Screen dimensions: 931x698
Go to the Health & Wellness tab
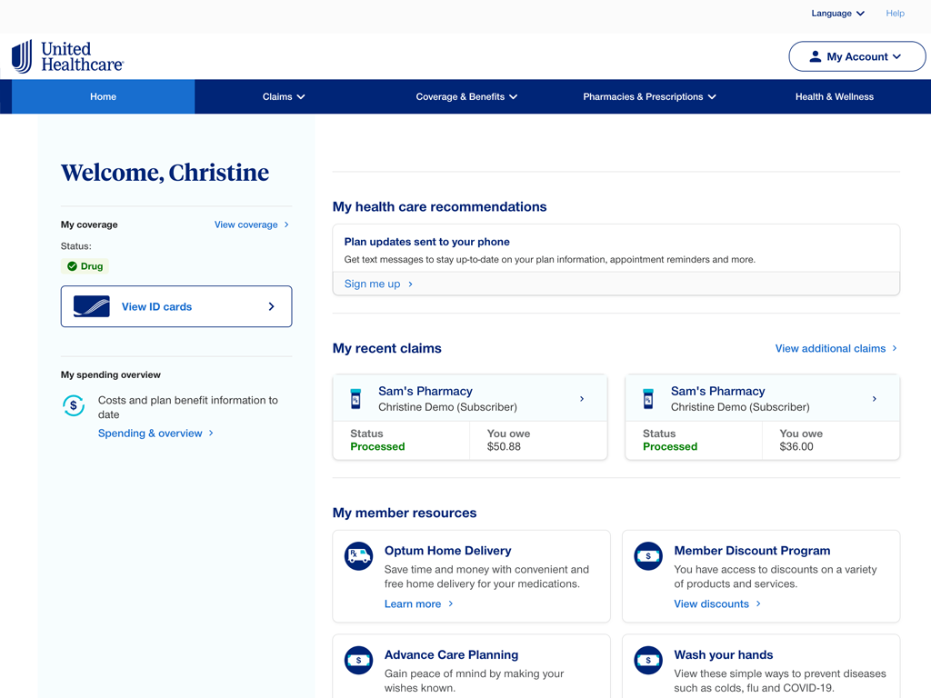(x=834, y=96)
